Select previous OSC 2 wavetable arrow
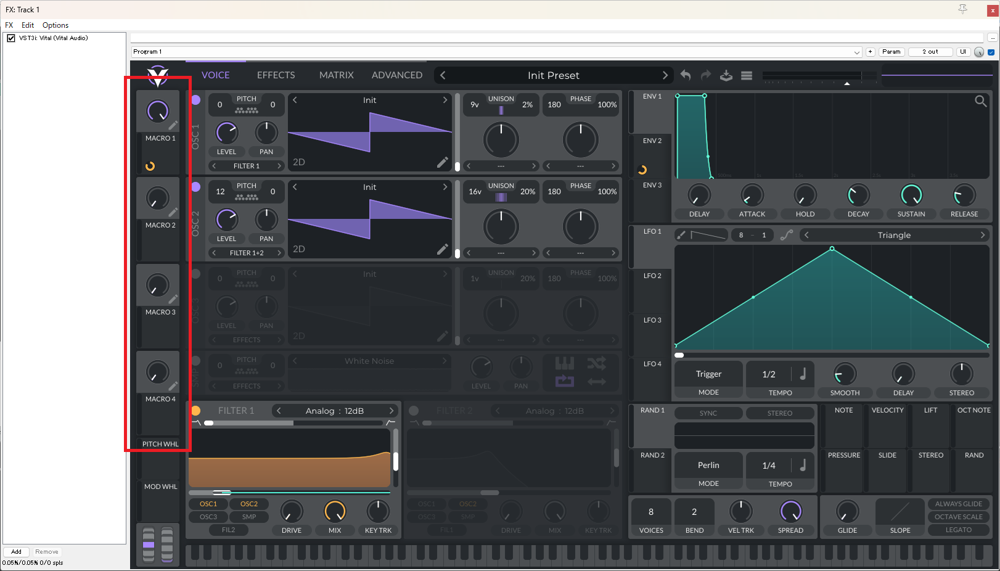The image size is (1000, 571). coord(295,187)
